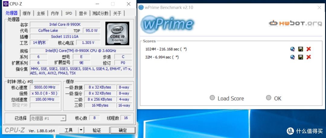Switch to the 内存 tab
The width and height of the screenshot is (326, 138).
55,14
